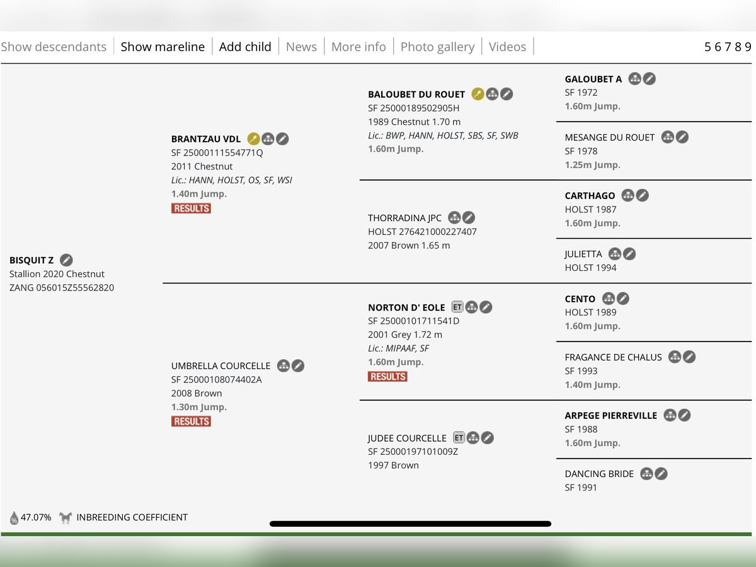Click the inbreeding percentage droplet icon
Viewport: 756px width, 567px height.
coord(14,518)
